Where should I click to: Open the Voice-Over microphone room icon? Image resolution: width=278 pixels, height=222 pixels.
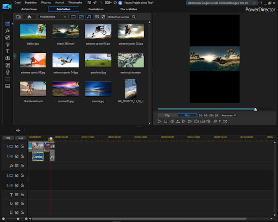pos(7,72)
